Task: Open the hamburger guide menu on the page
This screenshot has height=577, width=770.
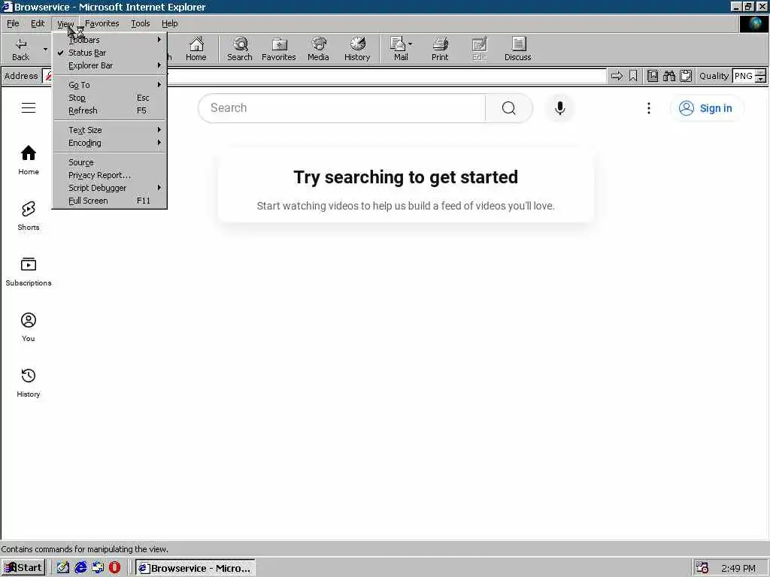Action: pos(29,108)
